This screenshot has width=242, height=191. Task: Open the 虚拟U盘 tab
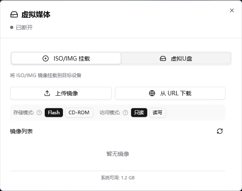176,58
